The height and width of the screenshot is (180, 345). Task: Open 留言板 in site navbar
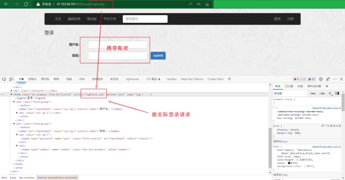[92, 19]
